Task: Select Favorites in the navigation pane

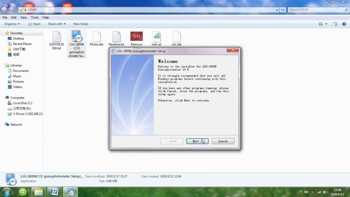Action: 16,33
